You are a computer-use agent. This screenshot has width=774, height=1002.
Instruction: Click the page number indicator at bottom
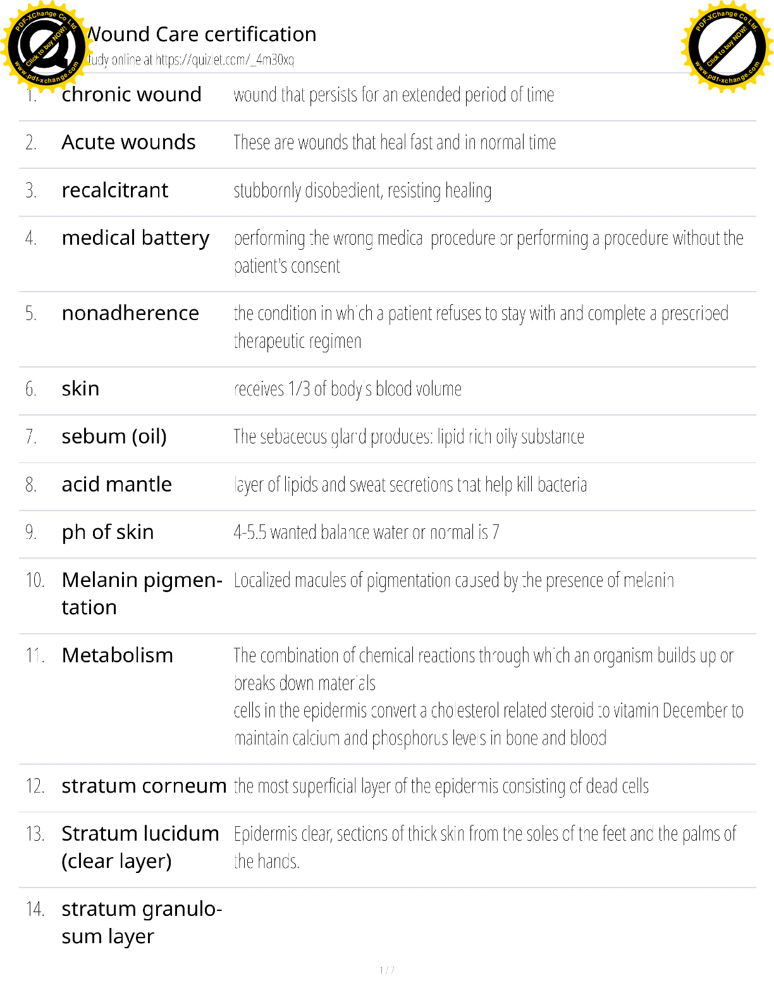tap(387, 970)
